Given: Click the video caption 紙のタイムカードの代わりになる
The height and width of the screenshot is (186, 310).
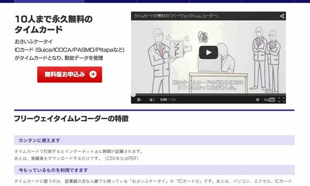Looking at the screenshot, I should click(x=208, y=83).
